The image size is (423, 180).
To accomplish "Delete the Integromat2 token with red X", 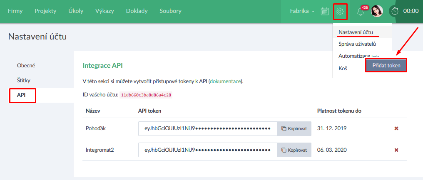I will click(x=396, y=150).
